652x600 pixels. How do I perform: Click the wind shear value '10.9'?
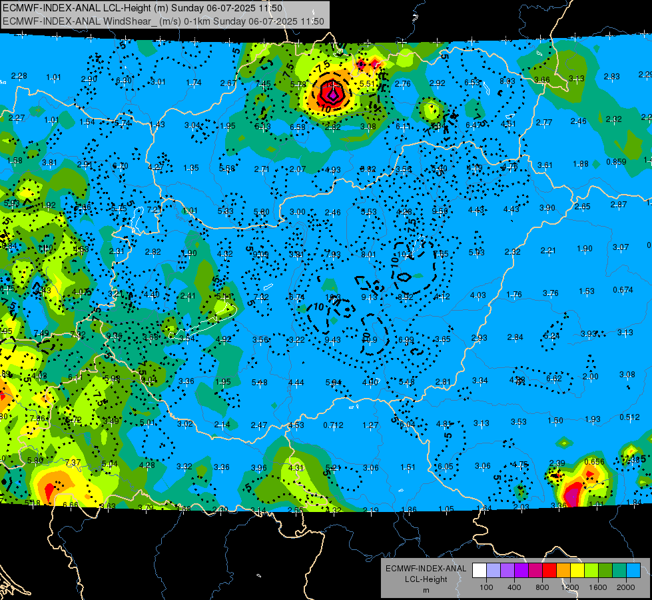(x=370, y=340)
